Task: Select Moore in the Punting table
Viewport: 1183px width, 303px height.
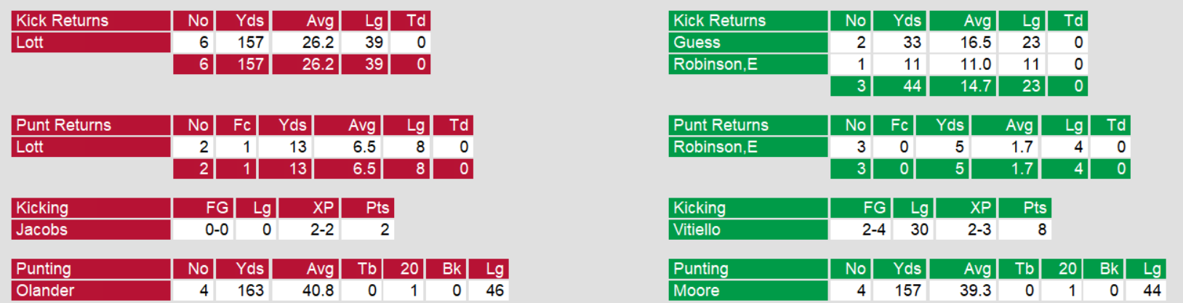Action: tap(748, 291)
